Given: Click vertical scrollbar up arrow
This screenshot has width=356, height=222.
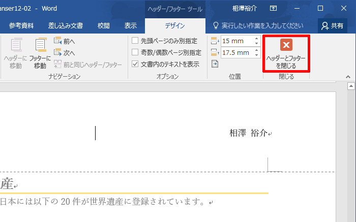Looking at the screenshot, I should click(x=351, y=86).
